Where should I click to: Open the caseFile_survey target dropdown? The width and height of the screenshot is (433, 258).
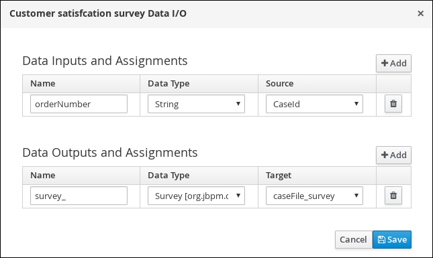click(x=314, y=196)
